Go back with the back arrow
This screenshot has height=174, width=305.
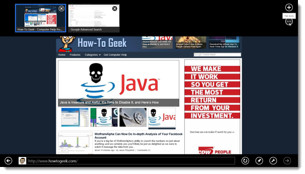pyautogui.click(x=8, y=160)
